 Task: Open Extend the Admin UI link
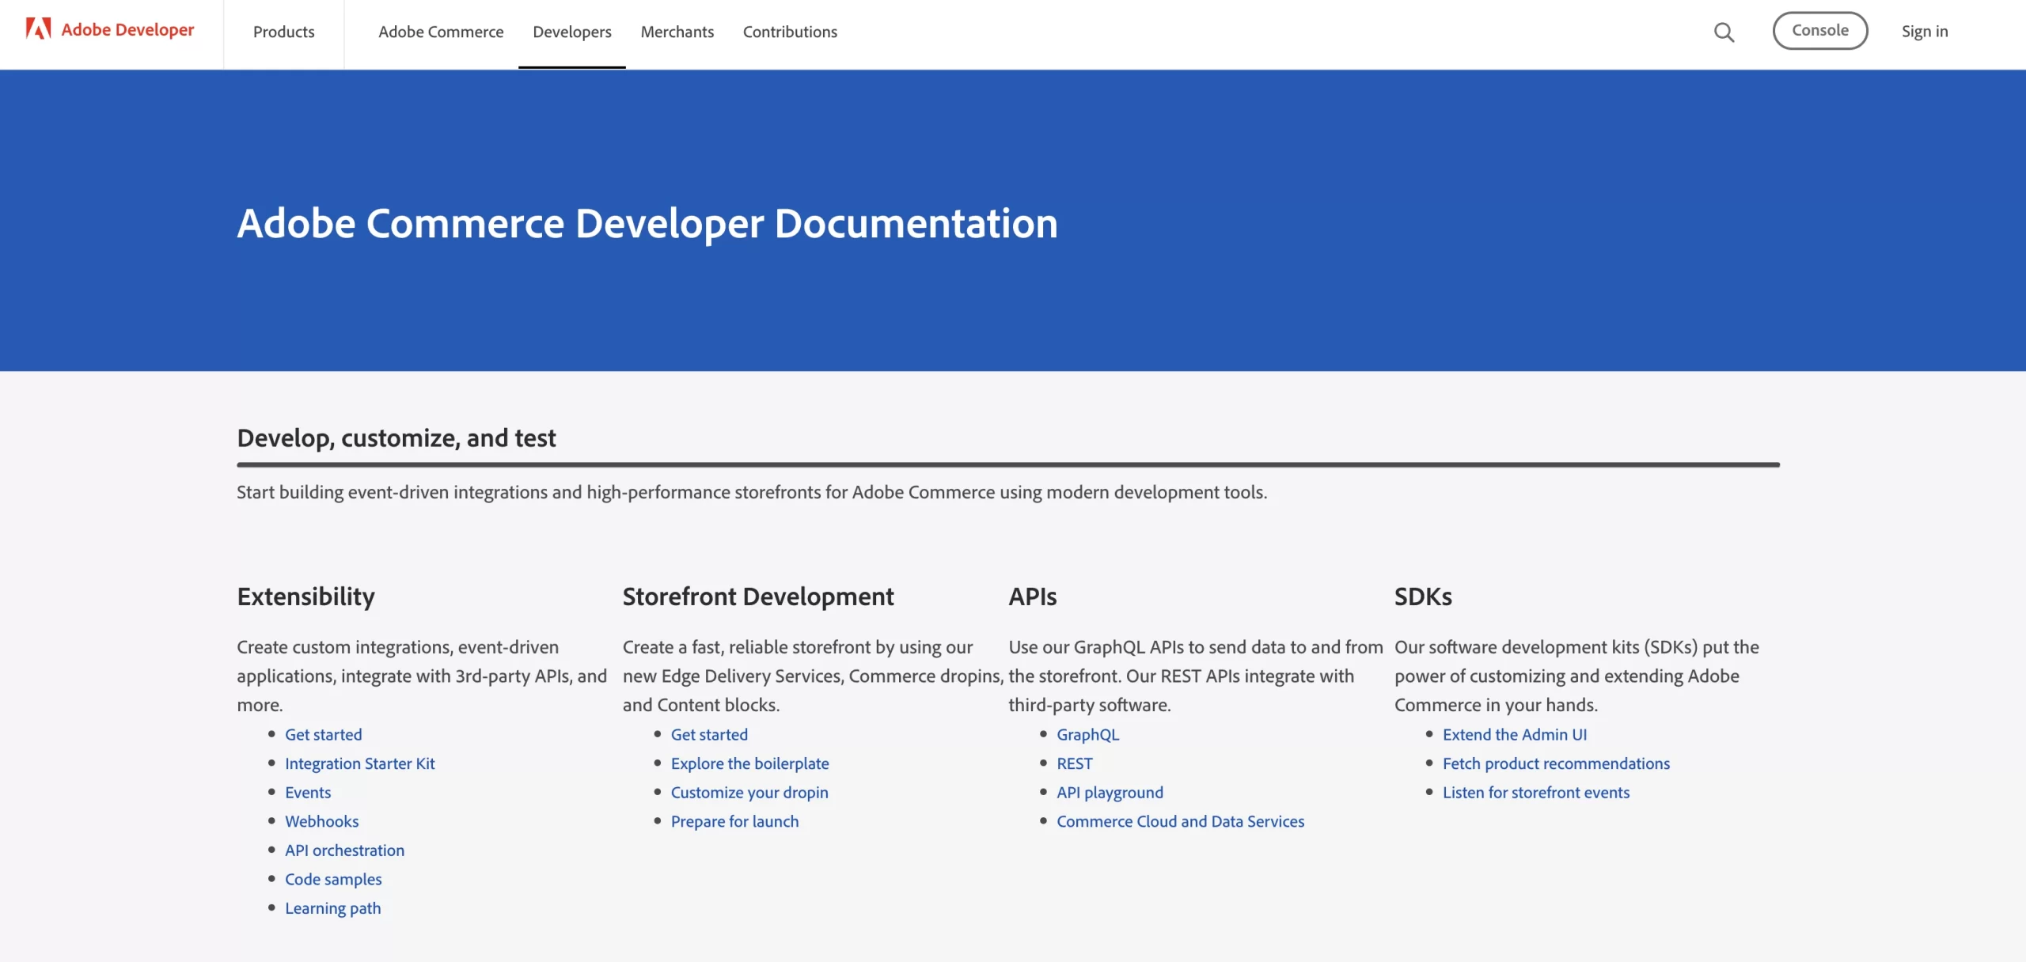1514,734
